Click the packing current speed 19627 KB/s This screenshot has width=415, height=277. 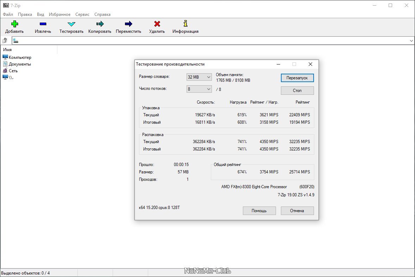205,115
